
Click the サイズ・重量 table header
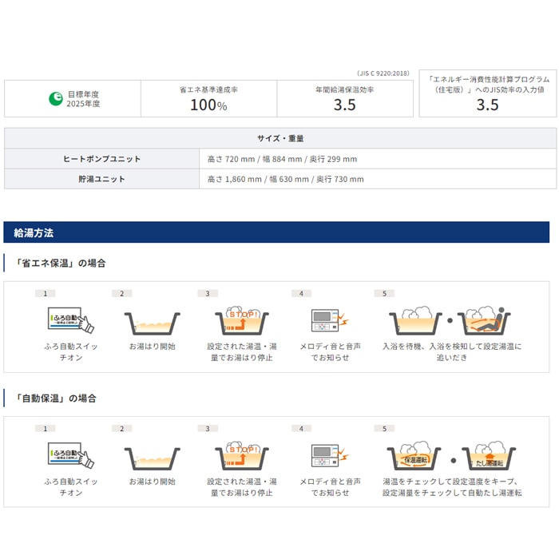[x=279, y=138]
